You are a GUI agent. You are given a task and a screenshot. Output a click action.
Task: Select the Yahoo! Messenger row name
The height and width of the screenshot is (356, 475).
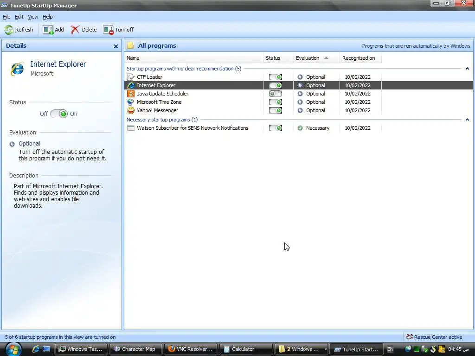(157, 110)
